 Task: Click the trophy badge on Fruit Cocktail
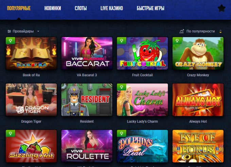122,40
